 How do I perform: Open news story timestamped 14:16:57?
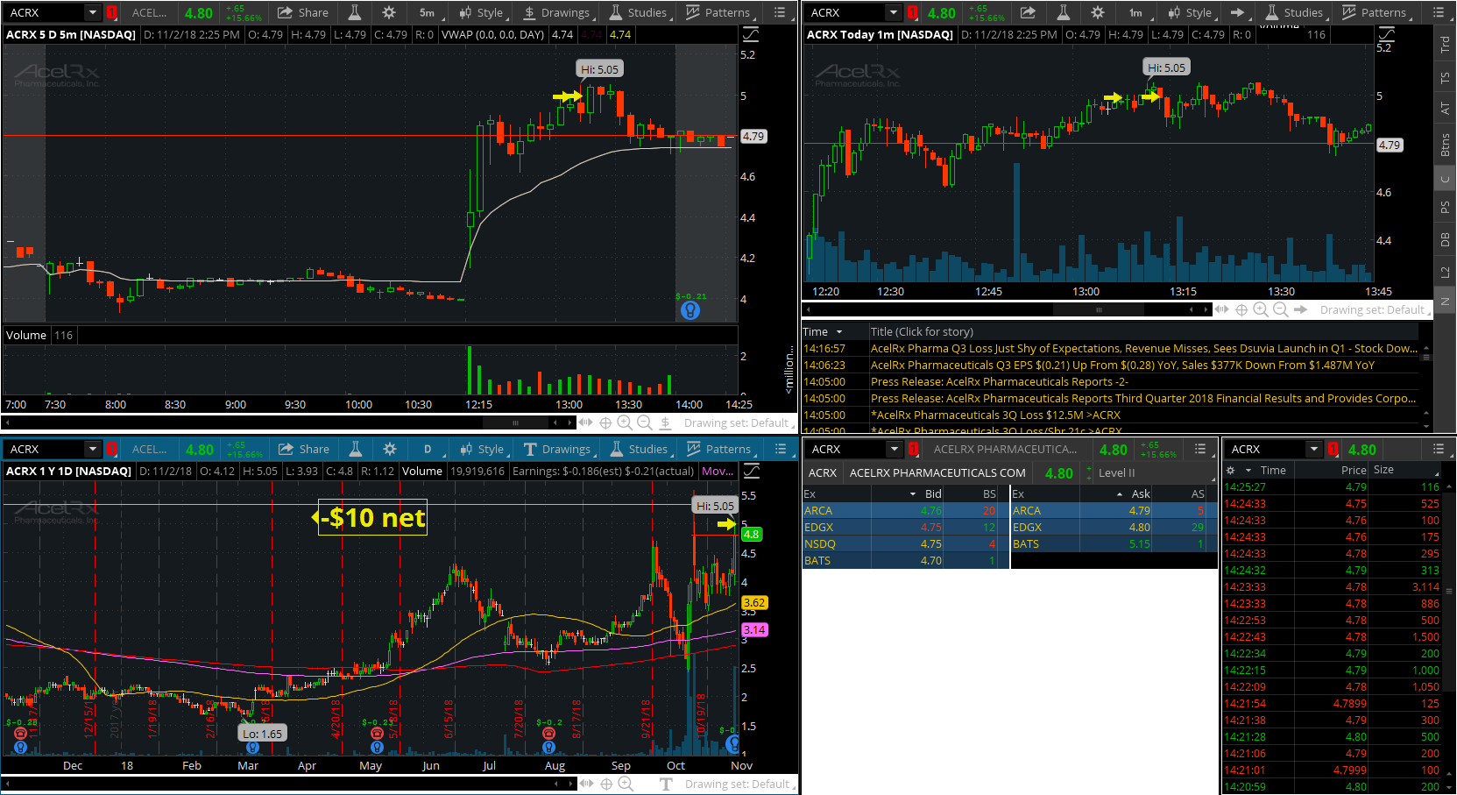click(x=1110, y=349)
